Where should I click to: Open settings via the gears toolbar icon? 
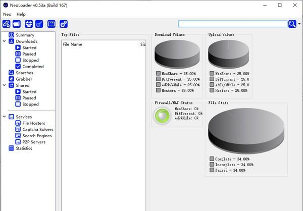pyautogui.click(x=64, y=24)
